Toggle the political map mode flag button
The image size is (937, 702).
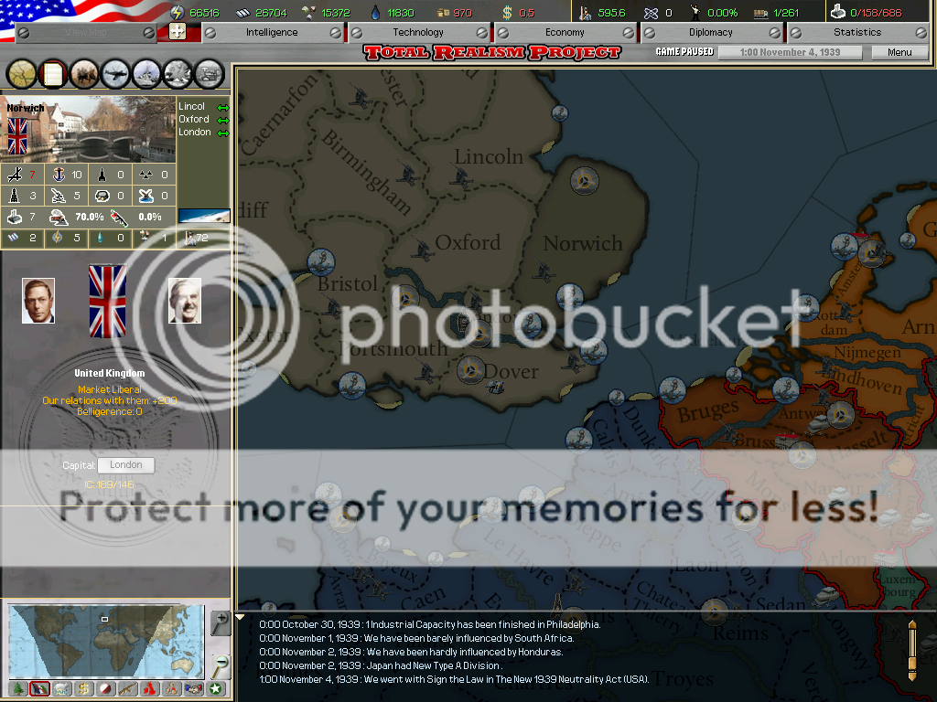(x=40, y=689)
